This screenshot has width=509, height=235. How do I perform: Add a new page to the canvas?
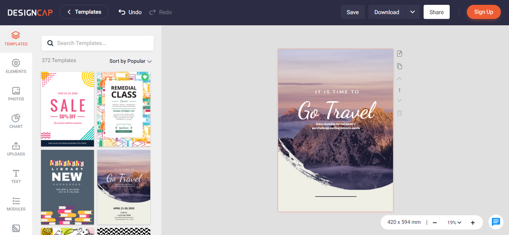pos(400,54)
